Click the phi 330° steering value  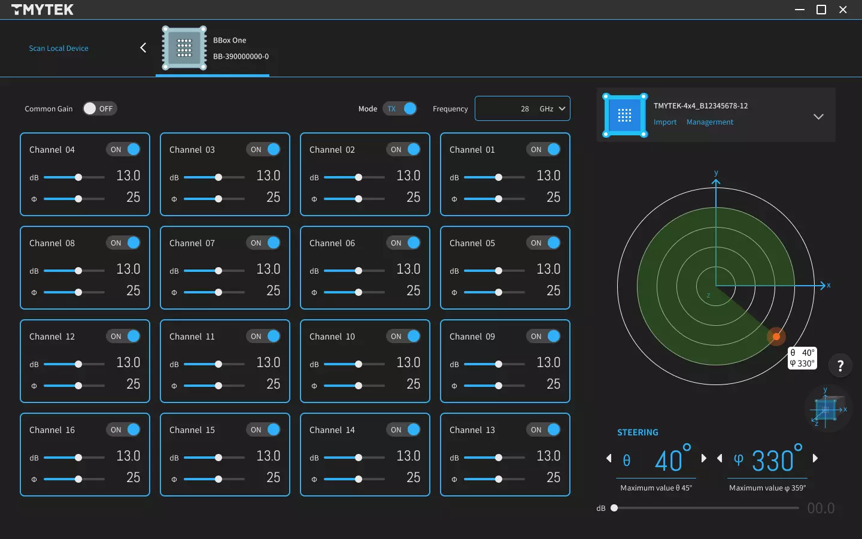[x=776, y=460]
